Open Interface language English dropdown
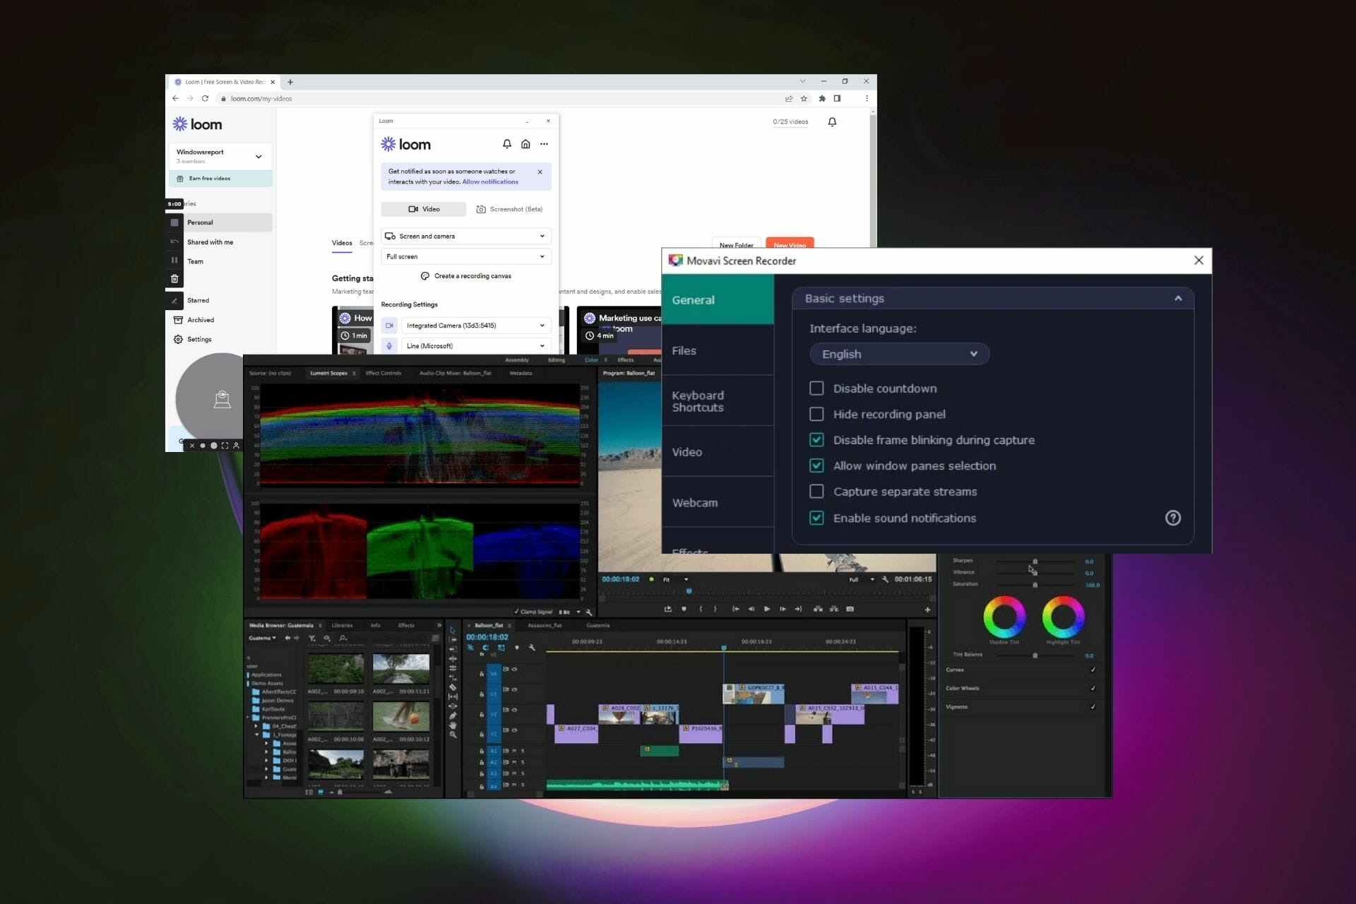1356x904 pixels. 899,354
